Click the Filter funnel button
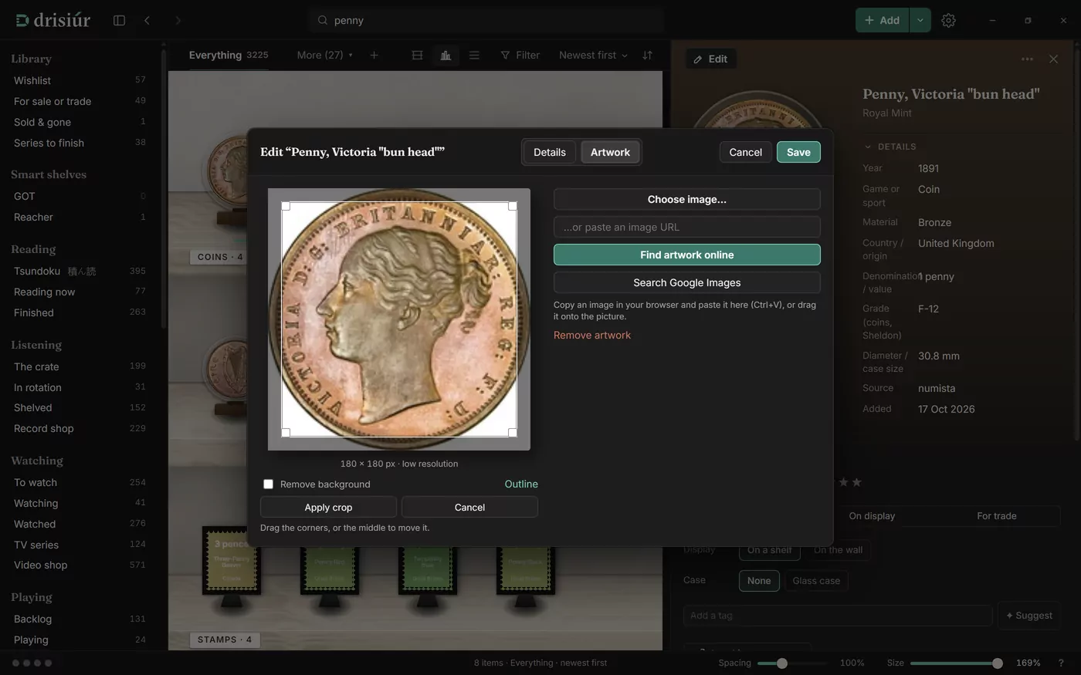Screen dimensions: 1081x675 (520, 55)
